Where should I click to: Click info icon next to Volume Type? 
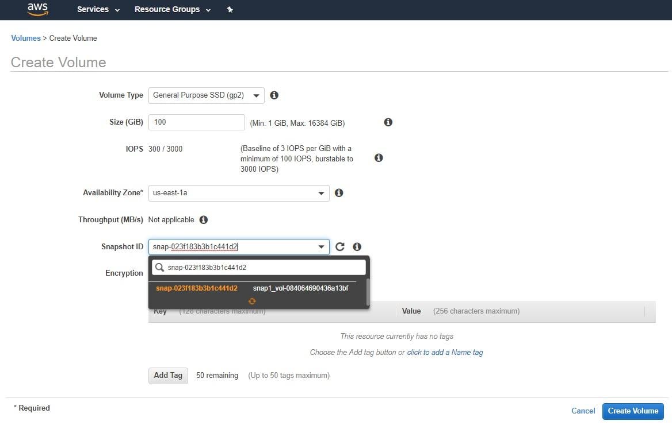[274, 95]
